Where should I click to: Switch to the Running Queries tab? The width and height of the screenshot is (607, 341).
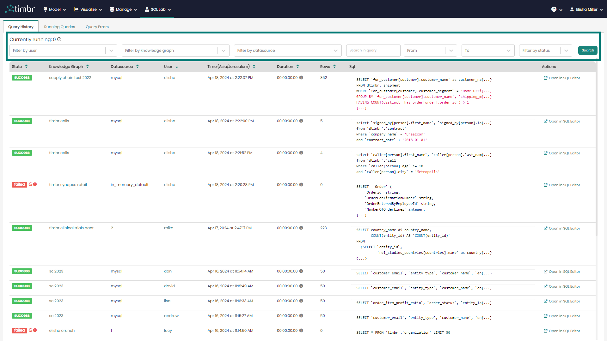click(59, 26)
